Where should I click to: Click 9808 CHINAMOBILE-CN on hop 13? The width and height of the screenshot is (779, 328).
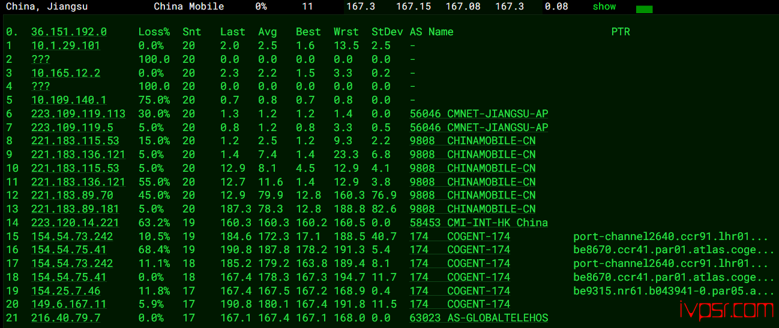pyautogui.click(x=472, y=209)
